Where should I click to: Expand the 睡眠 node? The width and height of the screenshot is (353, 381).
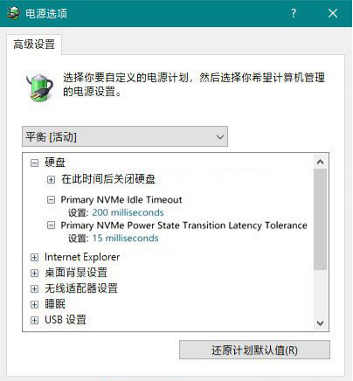pos(34,304)
